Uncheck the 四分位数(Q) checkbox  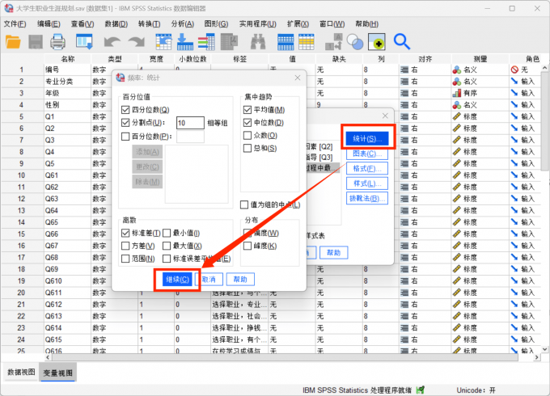click(125, 110)
